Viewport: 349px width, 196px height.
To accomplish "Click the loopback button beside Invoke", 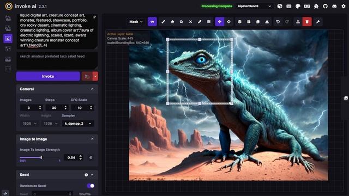I will tap(87, 76).
